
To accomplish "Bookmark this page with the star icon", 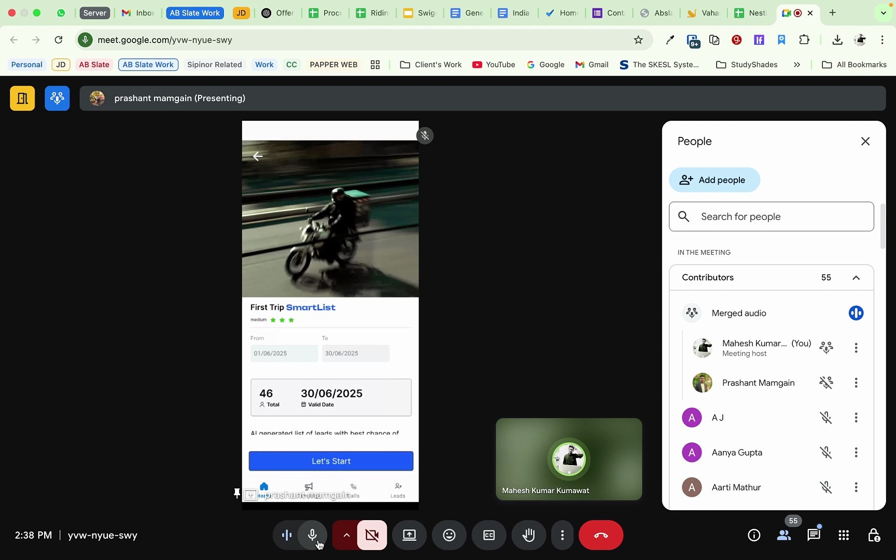I will 638,40.
